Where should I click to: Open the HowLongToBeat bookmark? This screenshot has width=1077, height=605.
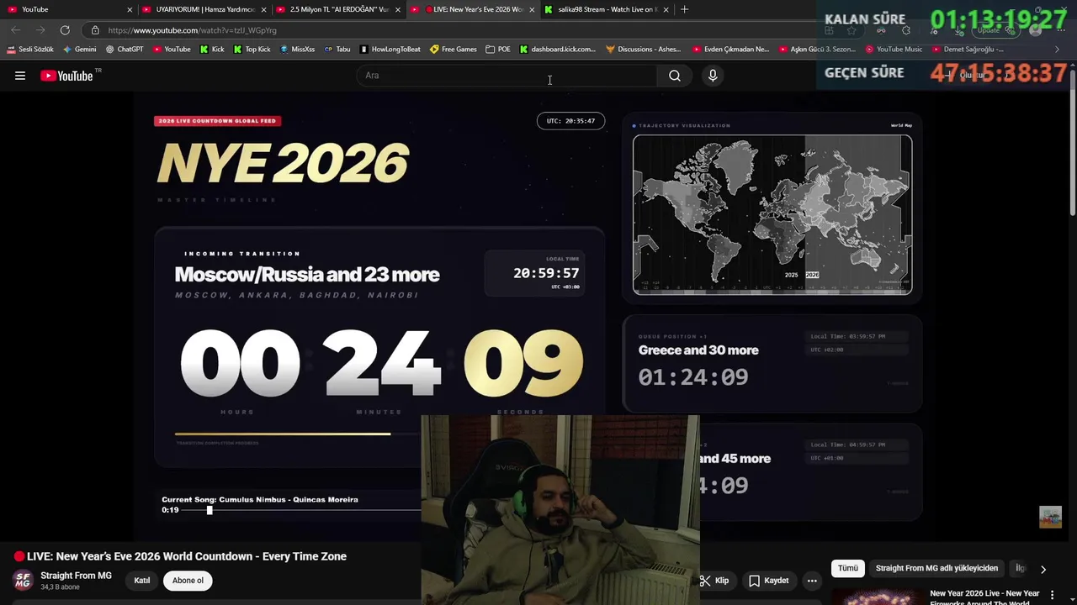pyautogui.click(x=390, y=50)
